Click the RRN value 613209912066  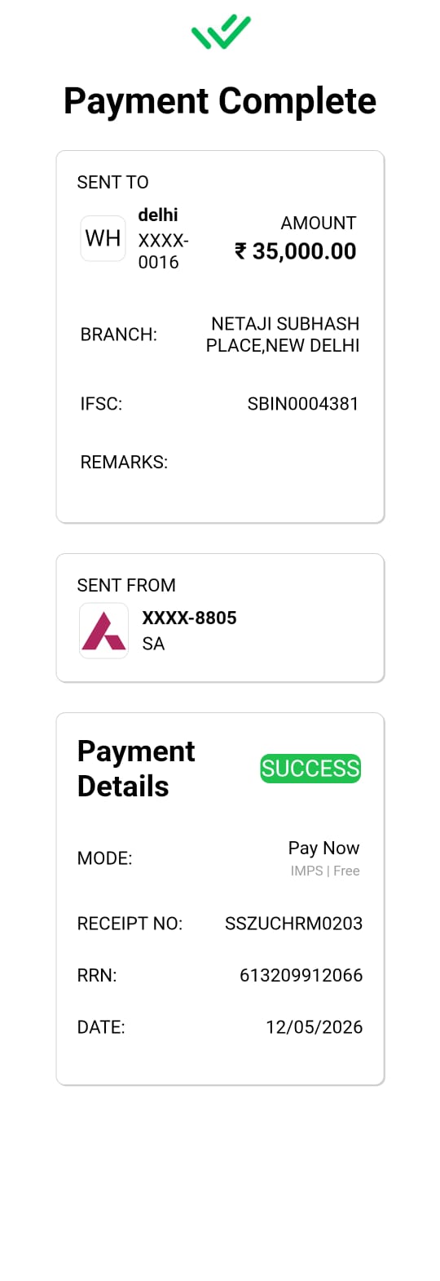coord(301,975)
